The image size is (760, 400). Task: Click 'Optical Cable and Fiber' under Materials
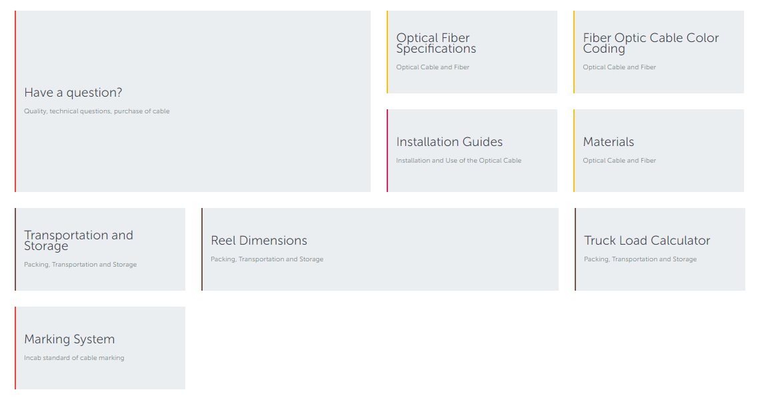point(619,161)
